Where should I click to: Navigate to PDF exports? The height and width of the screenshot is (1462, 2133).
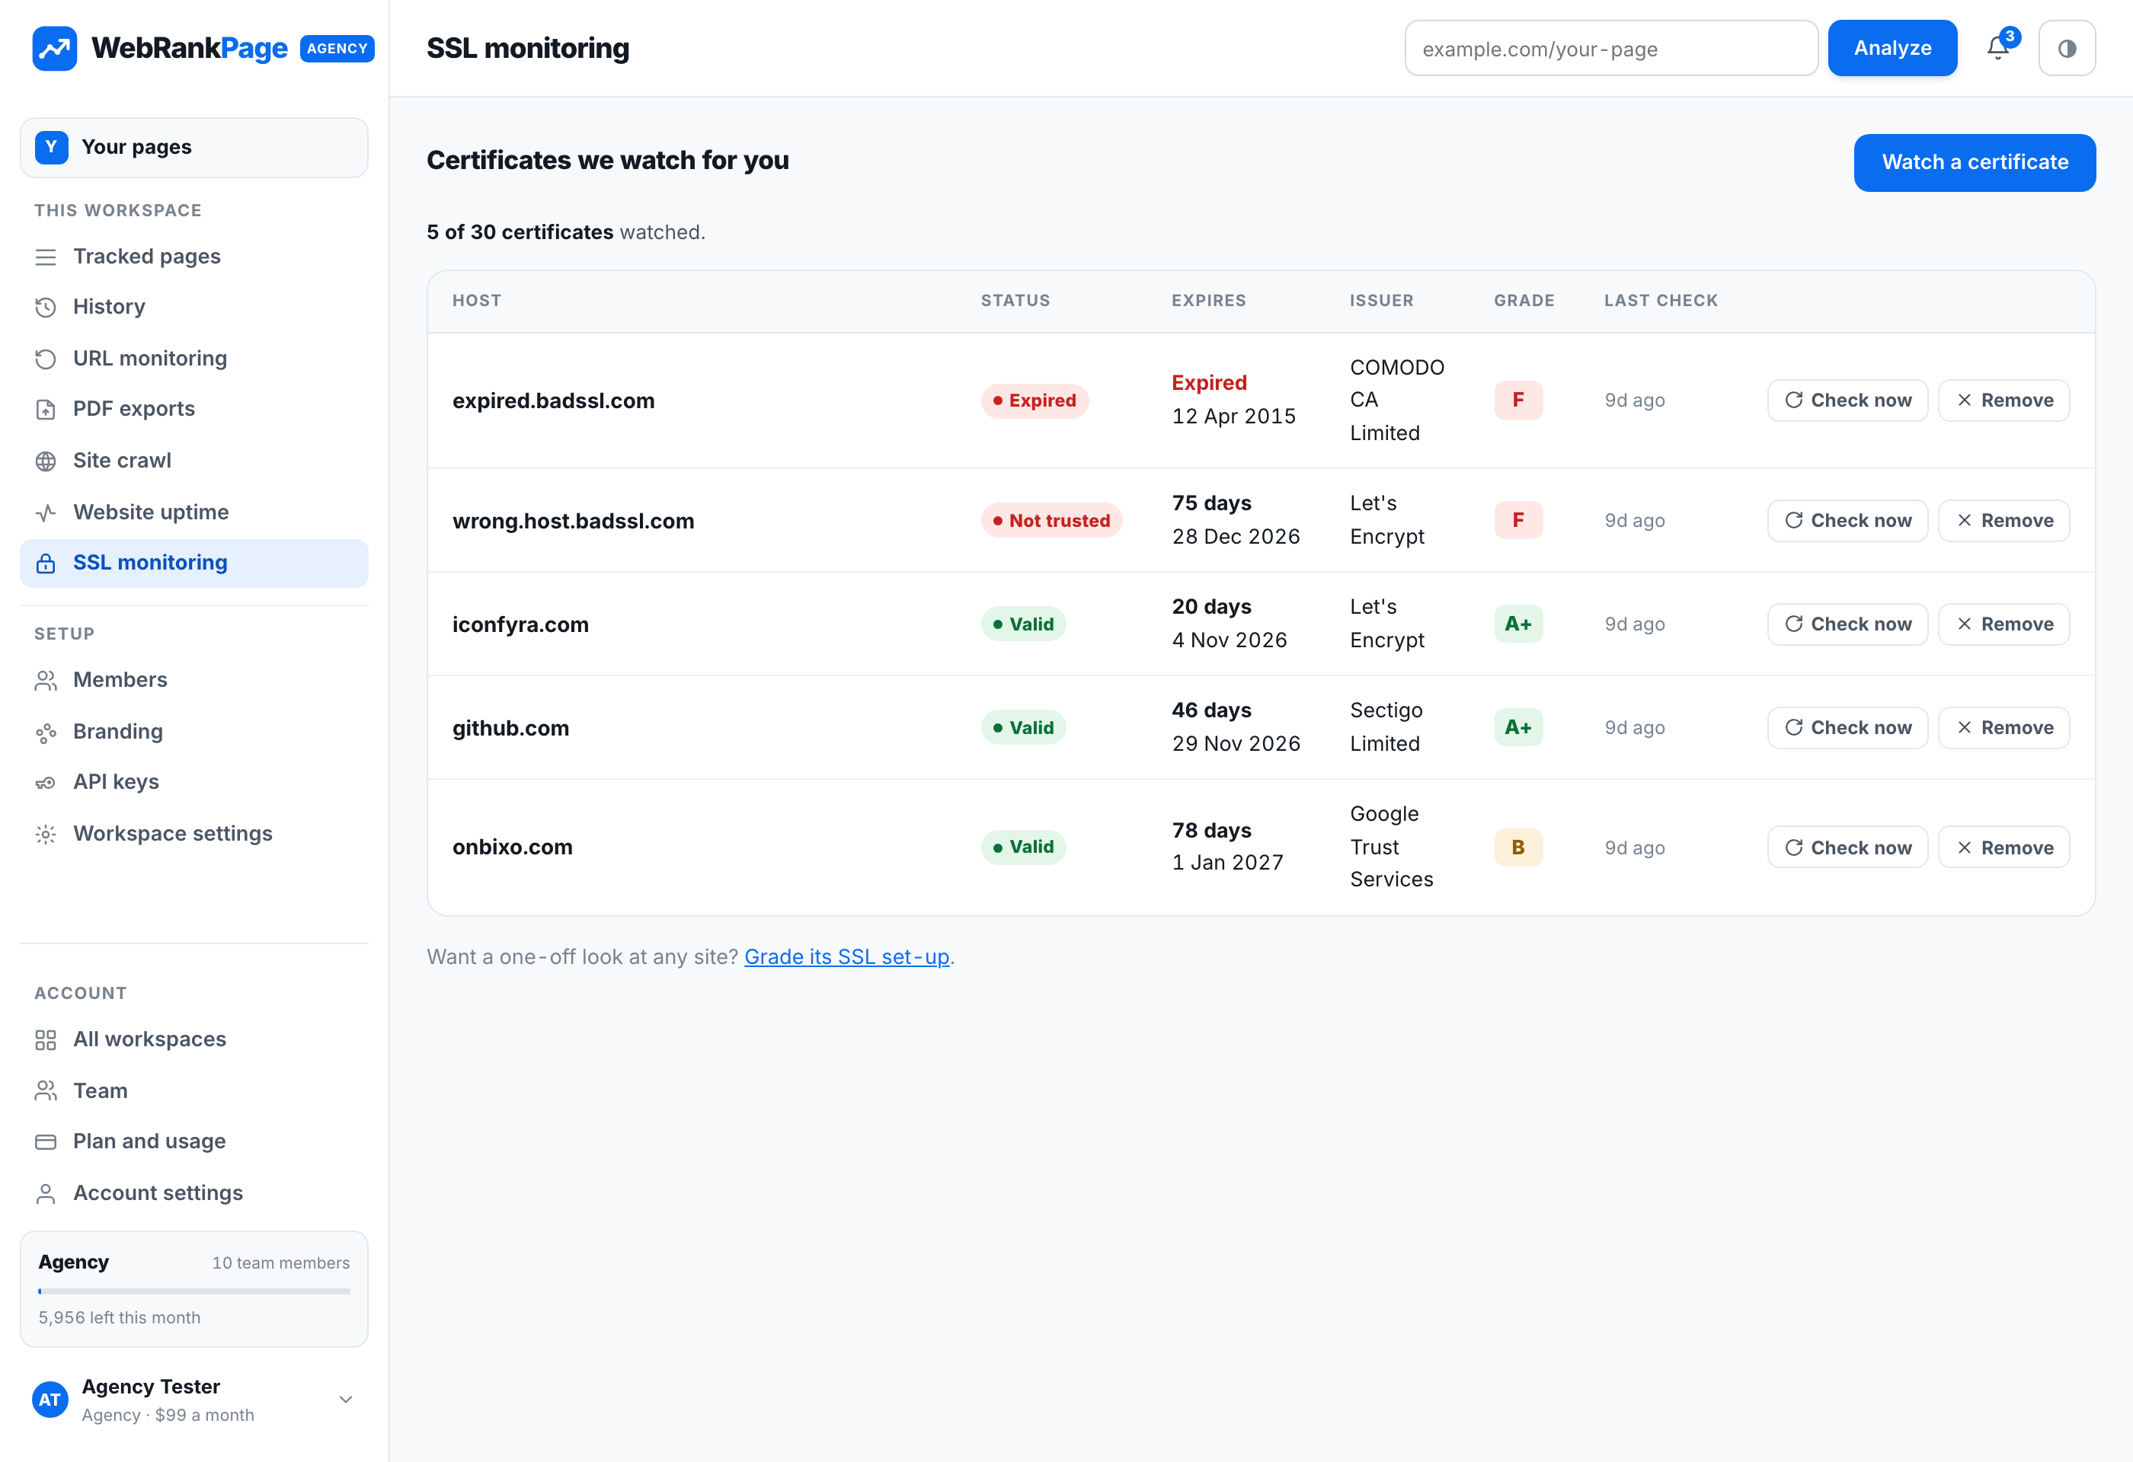193,409
